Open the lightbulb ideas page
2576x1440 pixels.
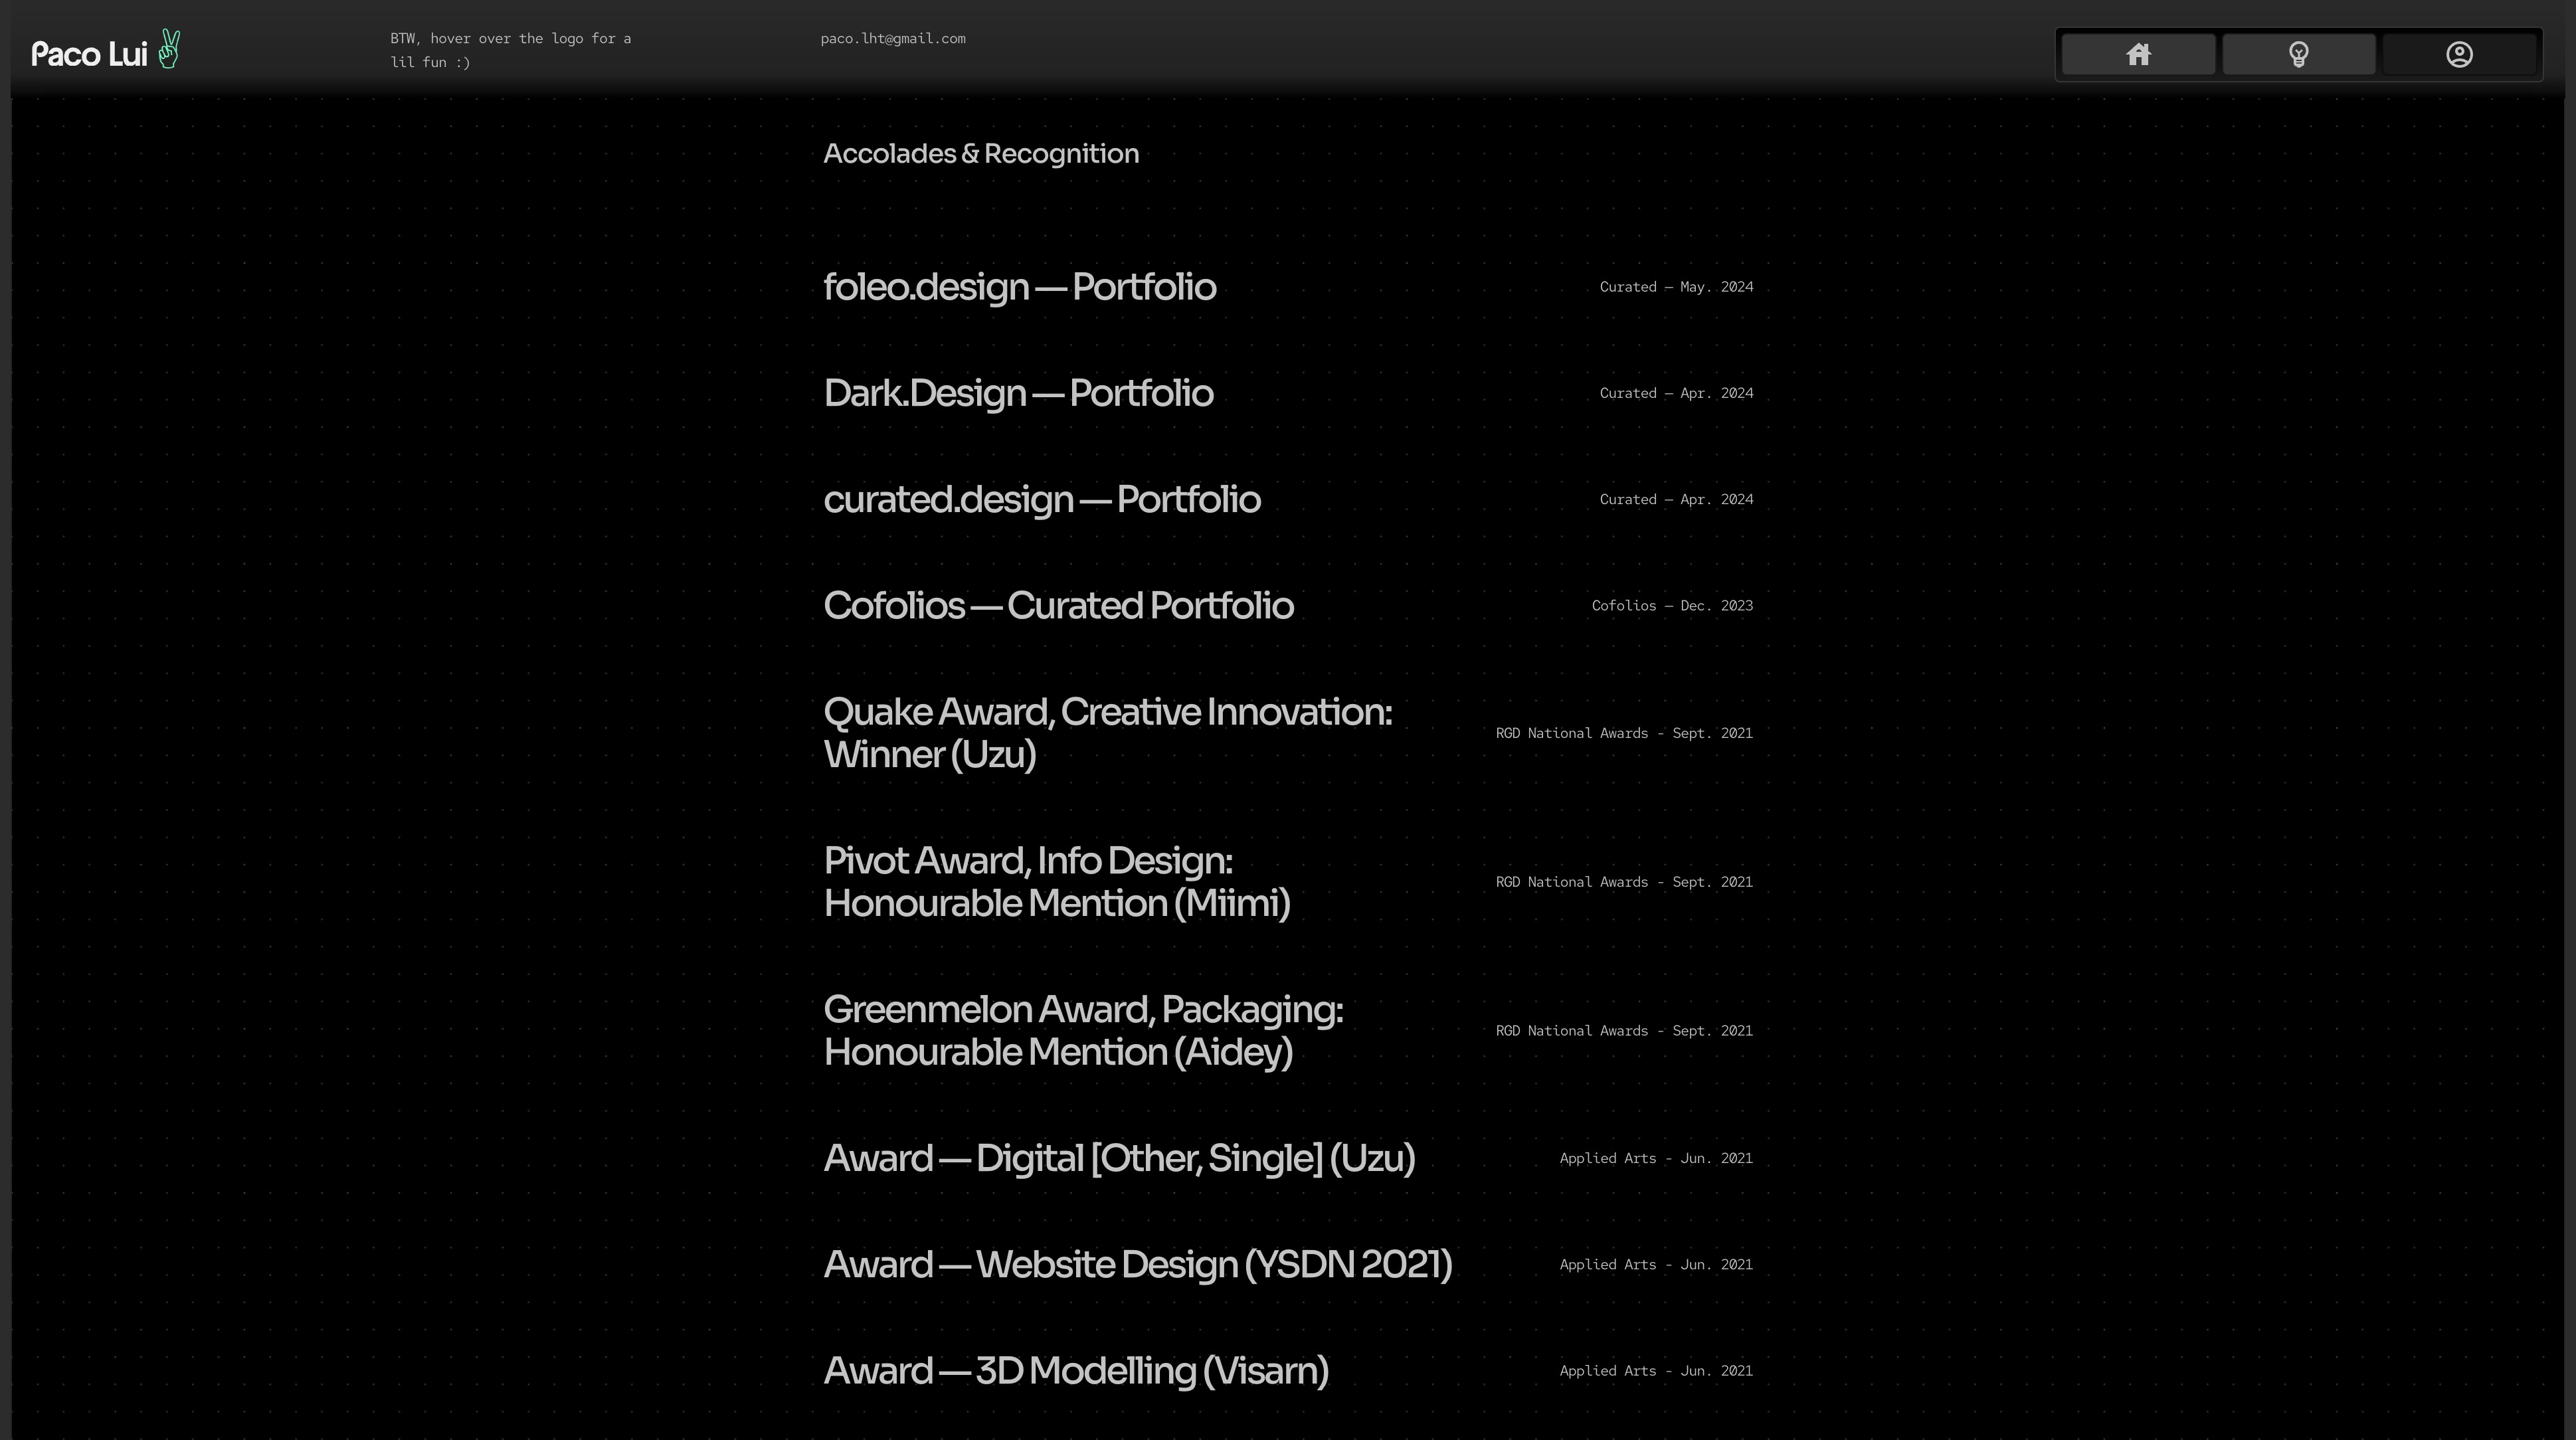[2298, 54]
